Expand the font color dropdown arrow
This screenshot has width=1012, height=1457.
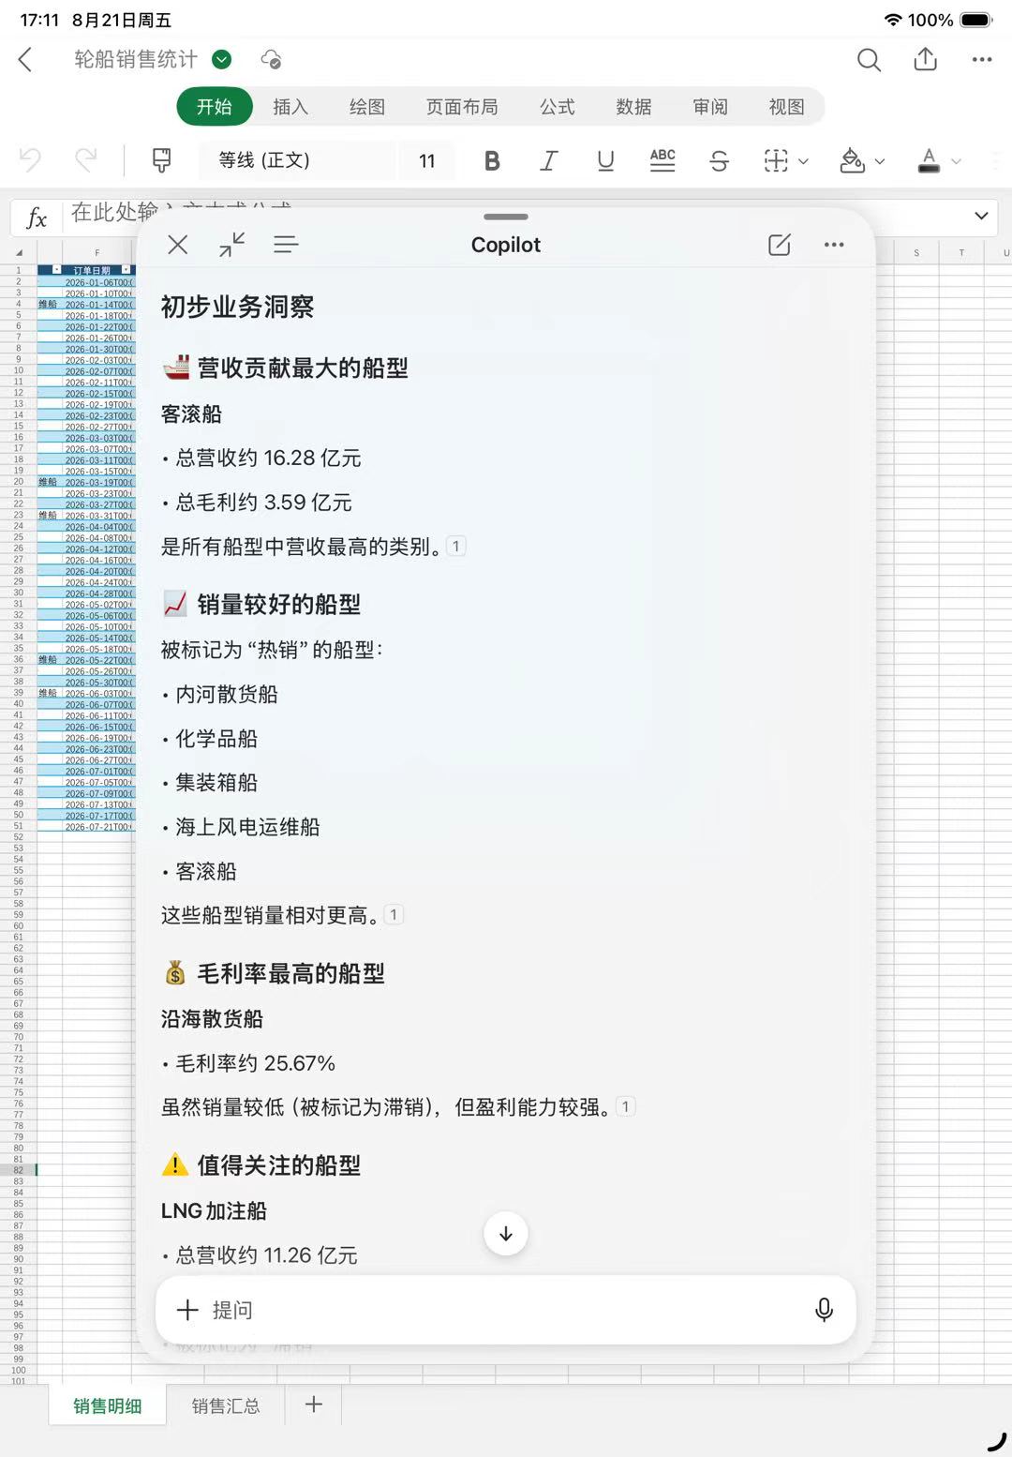956,162
